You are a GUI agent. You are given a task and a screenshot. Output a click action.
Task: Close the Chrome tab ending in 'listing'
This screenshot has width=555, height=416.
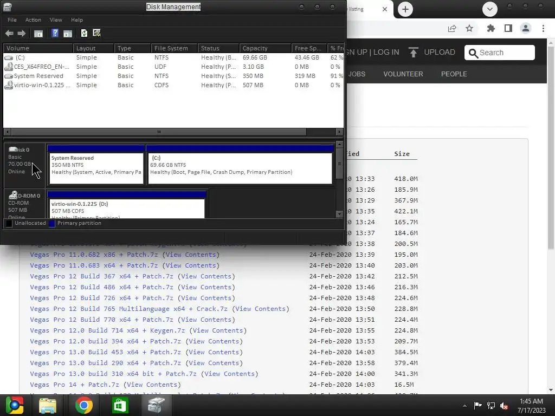(x=385, y=9)
